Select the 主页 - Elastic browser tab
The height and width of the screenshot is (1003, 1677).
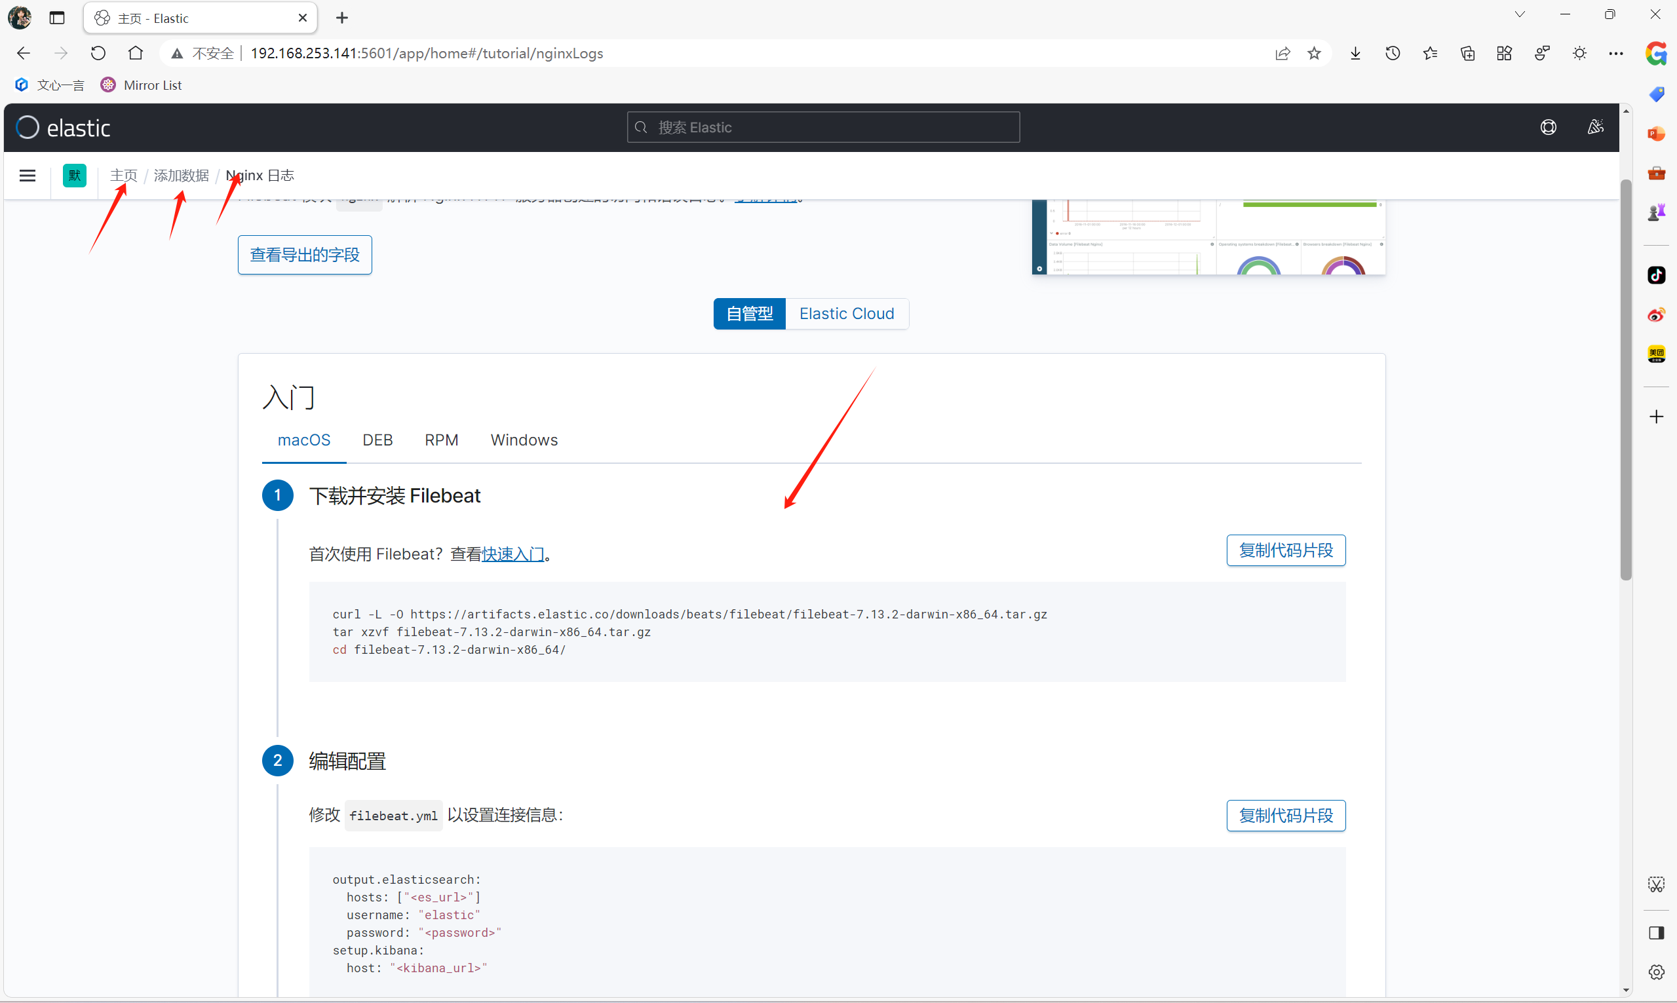tap(200, 18)
